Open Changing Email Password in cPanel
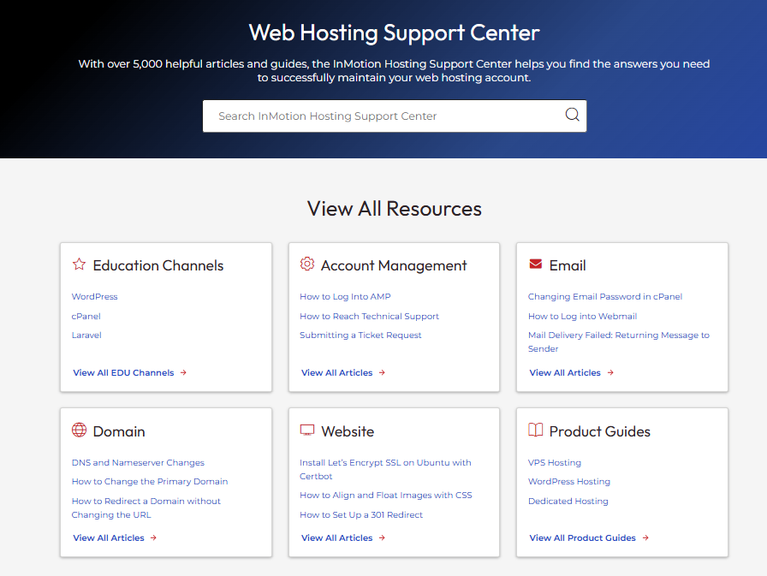 coord(605,296)
